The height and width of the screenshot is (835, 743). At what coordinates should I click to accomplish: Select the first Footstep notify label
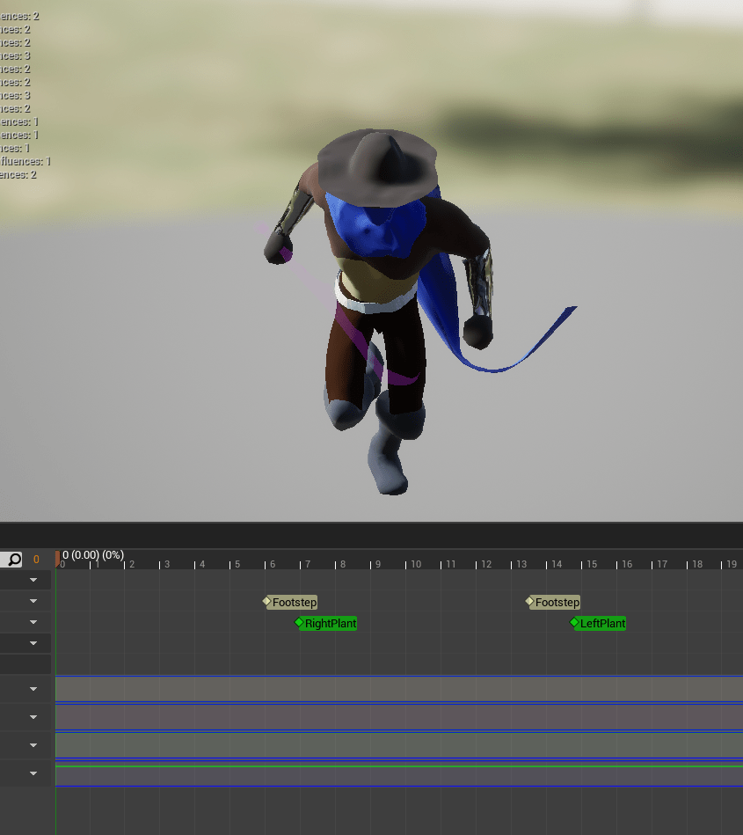295,603
